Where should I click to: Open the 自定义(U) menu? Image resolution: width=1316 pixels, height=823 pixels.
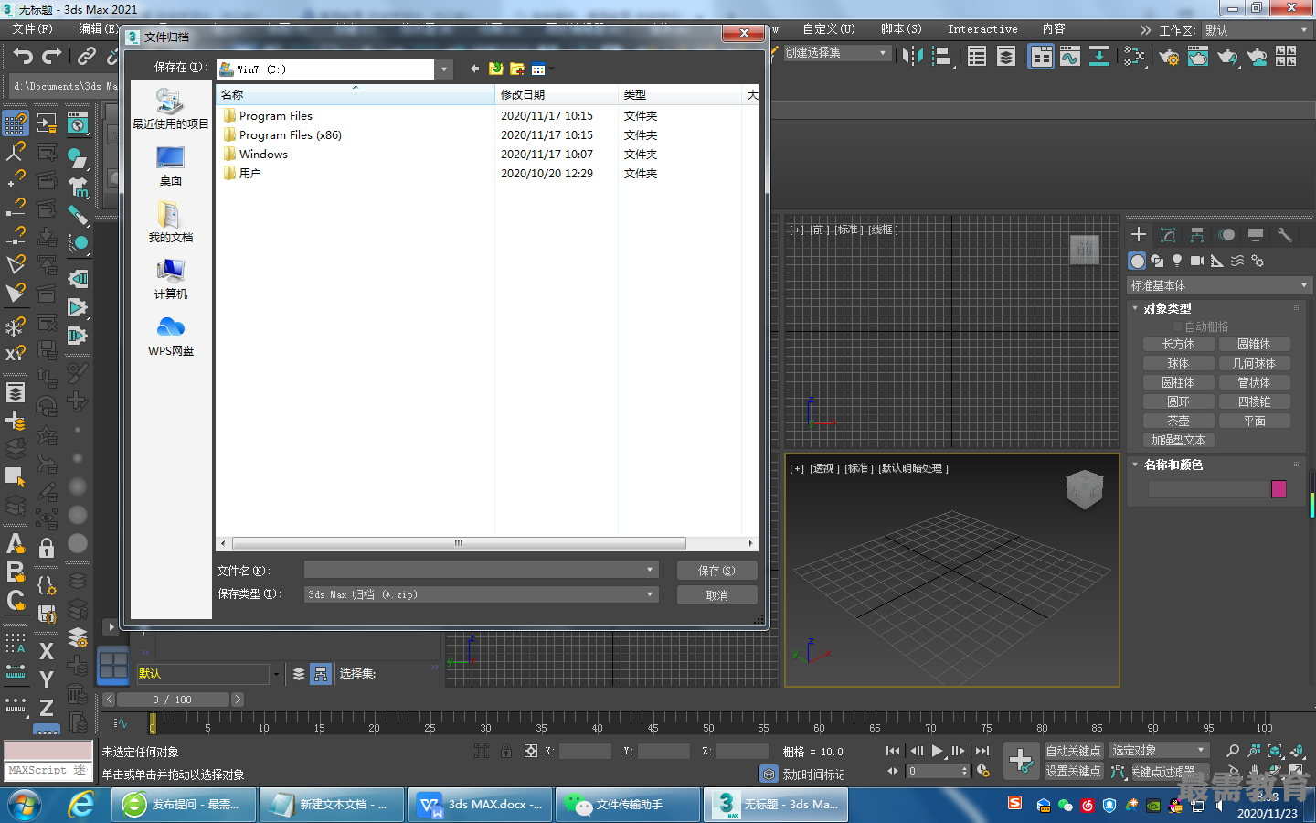[x=829, y=29]
